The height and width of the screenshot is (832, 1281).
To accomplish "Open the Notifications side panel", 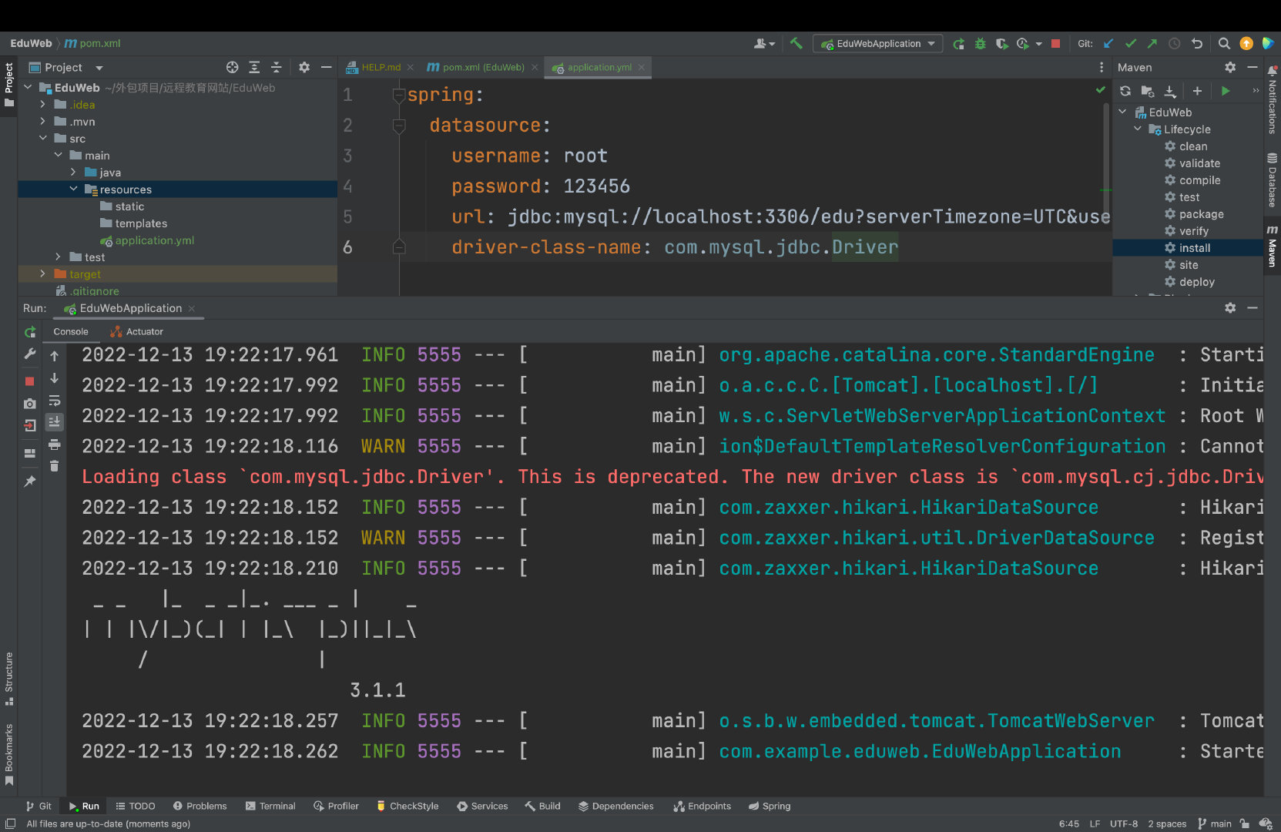I will point(1272,100).
